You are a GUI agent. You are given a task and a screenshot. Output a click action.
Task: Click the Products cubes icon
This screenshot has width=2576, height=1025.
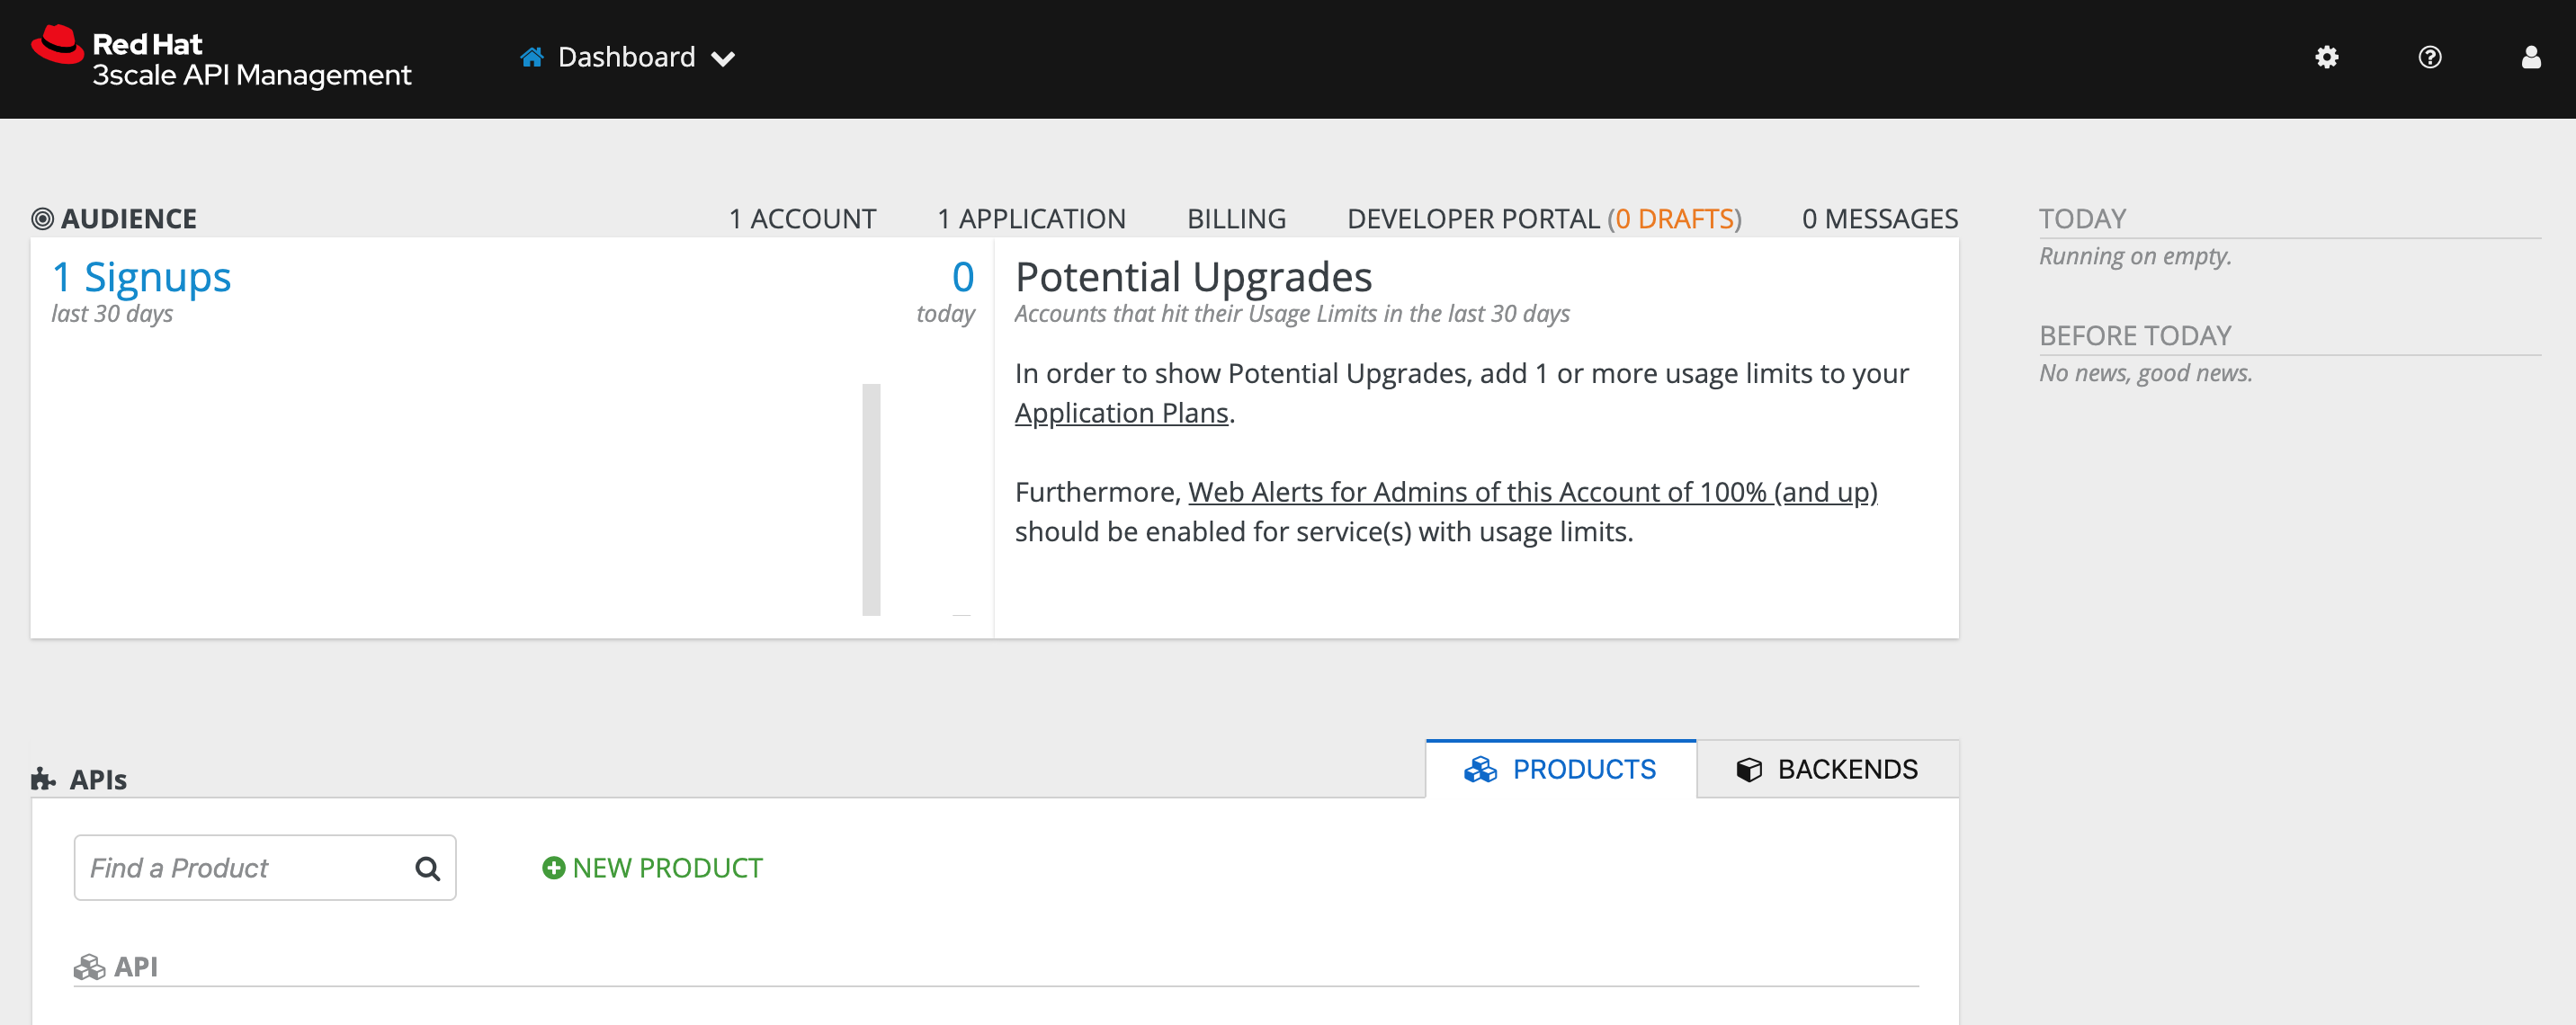click(x=1480, y=769)
